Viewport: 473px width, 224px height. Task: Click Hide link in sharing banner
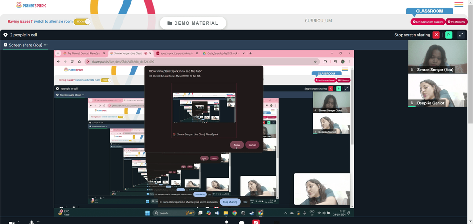[x=245, y=202]
